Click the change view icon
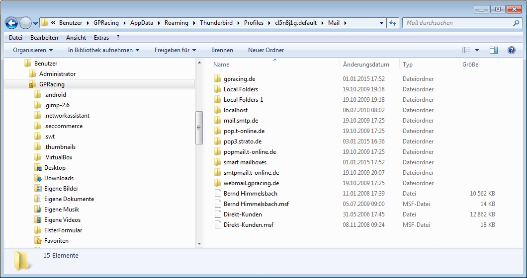 tap(466, 50)
